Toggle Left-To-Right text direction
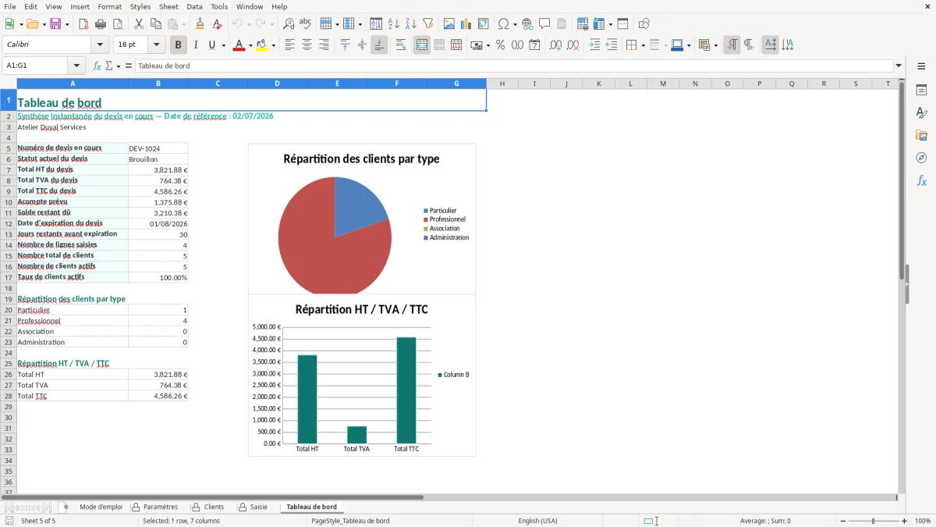The image size is (936, 527). click(732, 45)
